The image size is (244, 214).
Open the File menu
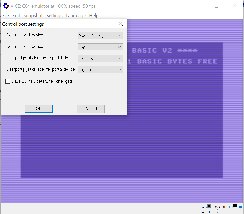tap(6, 16)
